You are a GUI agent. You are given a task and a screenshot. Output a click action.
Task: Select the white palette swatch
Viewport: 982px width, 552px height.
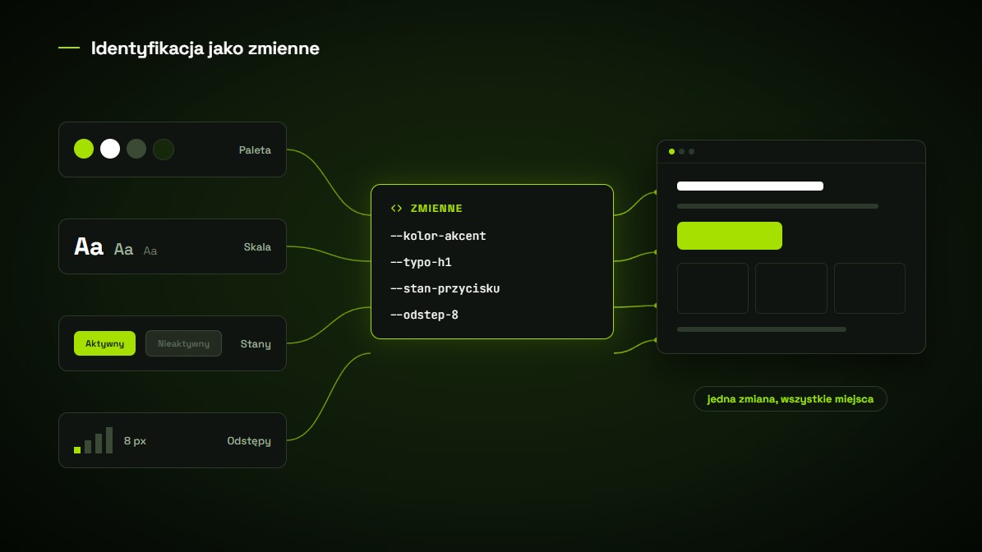[110, 149]
